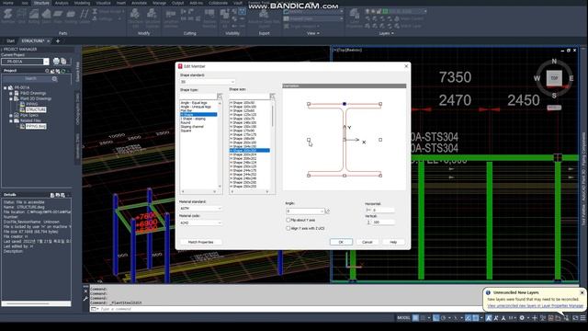Open the unreconciled layers link in notification
Viewport: 588px width, 331px height.
pos(535,306)
